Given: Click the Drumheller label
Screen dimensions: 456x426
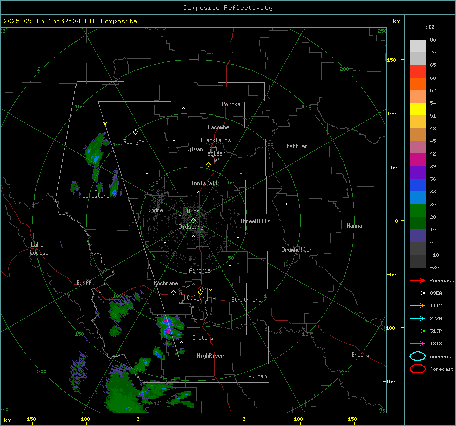Looking at the screenshot, I should point(297,250).
